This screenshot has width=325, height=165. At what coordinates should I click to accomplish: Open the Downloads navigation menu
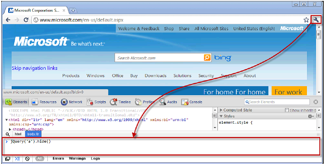click(x=156, y=76)
